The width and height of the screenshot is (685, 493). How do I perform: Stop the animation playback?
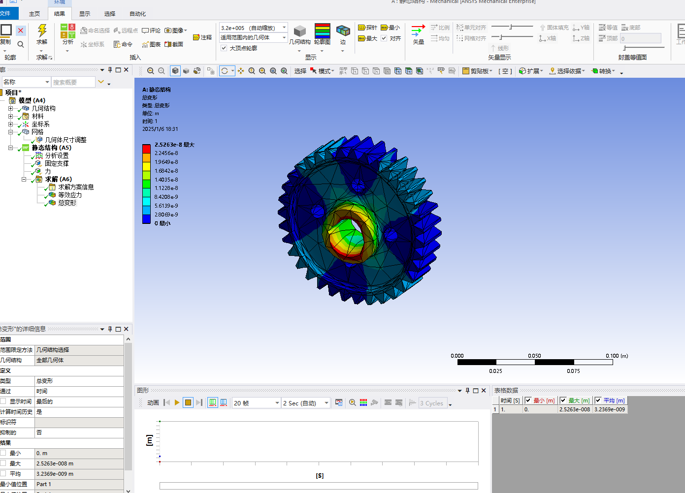coord(188,402)
